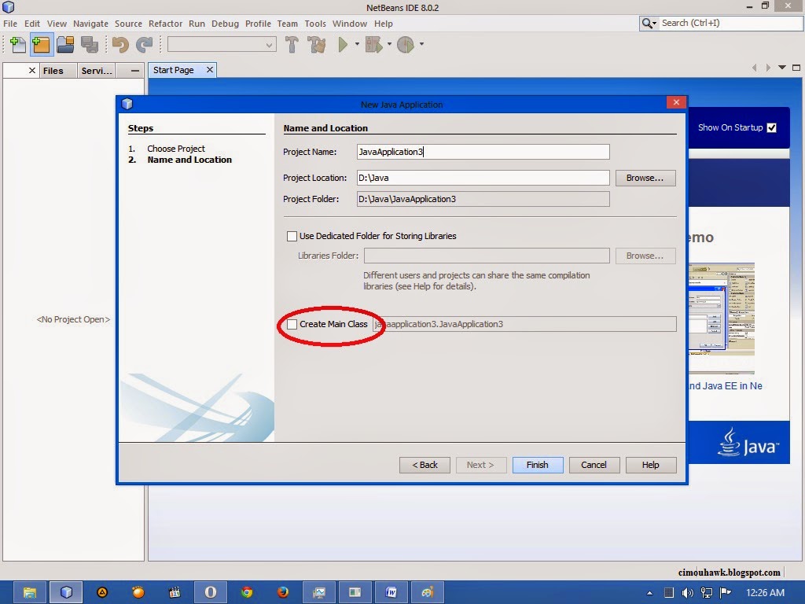Viewport: 805px width, 604px height.
Task: Open the Debug Project dropdown arrow
Action: point(388,45)
